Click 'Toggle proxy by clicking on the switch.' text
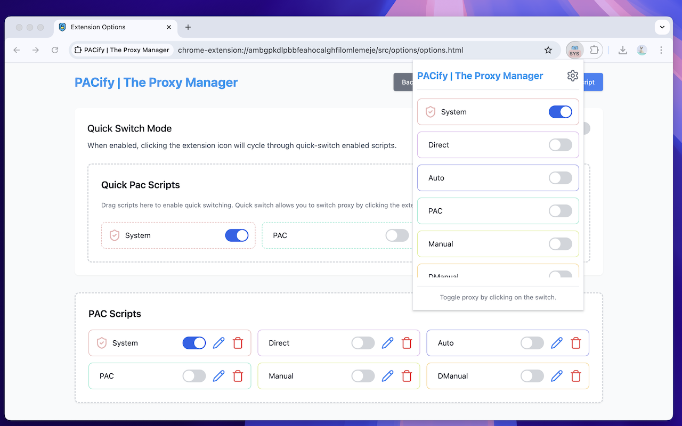Viewport: 682px width, 426px height. pos(498,297)
